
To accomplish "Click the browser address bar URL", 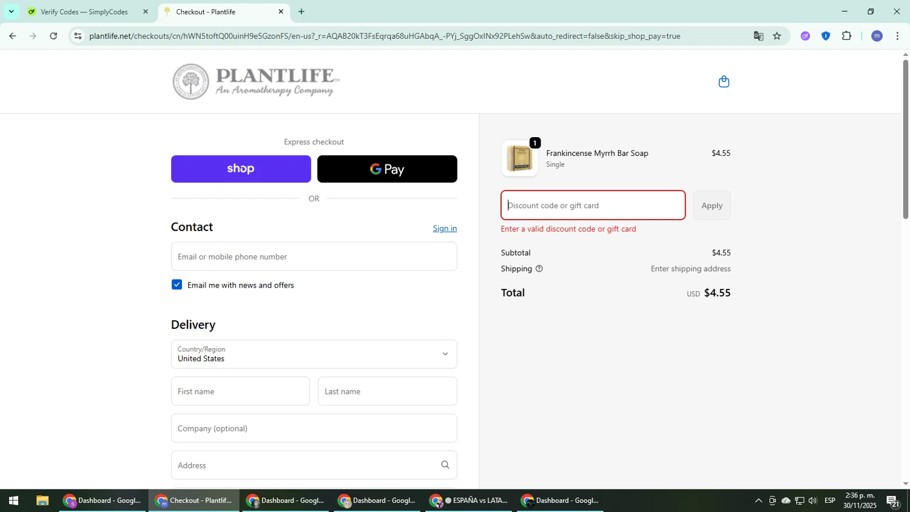I will click(385, 36).
